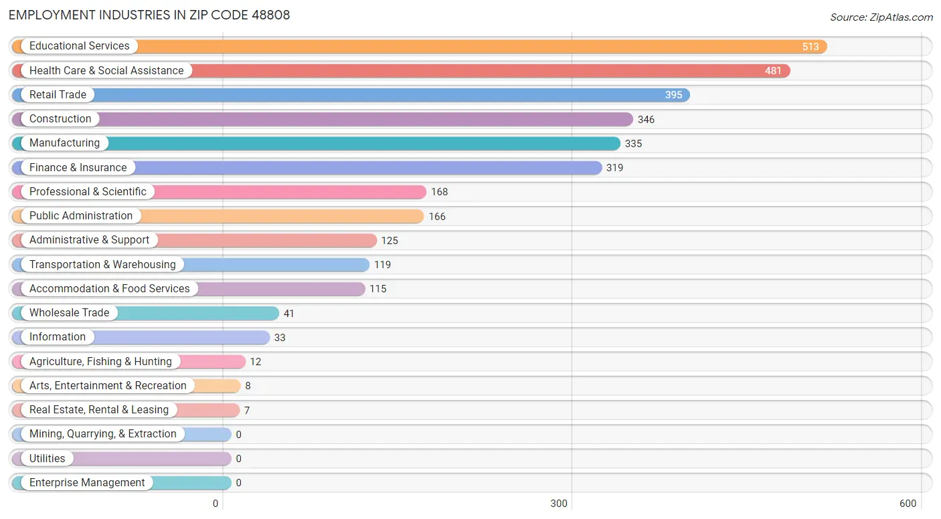
Task: Click the Professional & Scientific label
Action: [x=88, y=191]
